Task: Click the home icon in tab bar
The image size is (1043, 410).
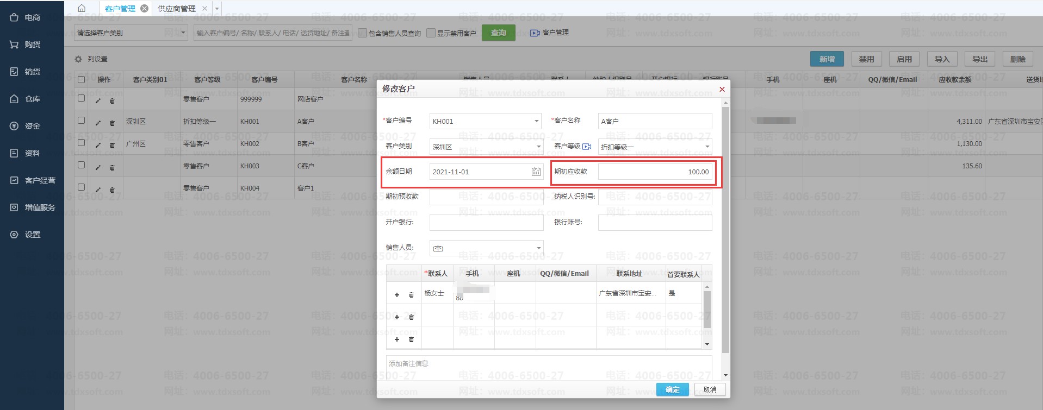Action: (x=82, y=8)
